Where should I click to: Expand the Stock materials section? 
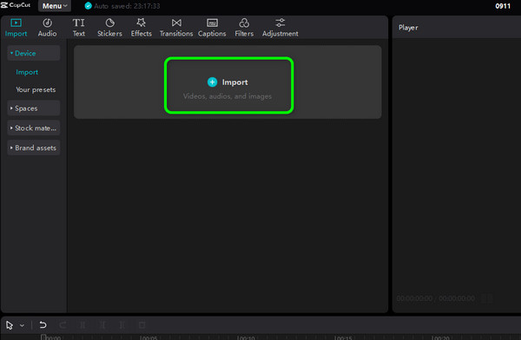[x=34, y=127]
